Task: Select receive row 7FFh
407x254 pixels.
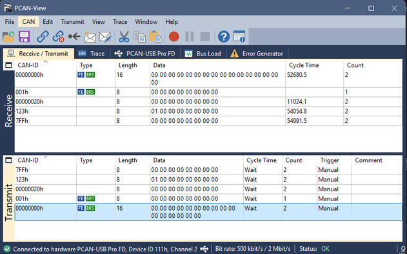Action: tap(208, 121)
